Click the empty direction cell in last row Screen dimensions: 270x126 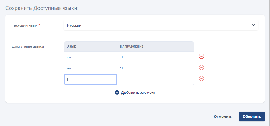155,80
